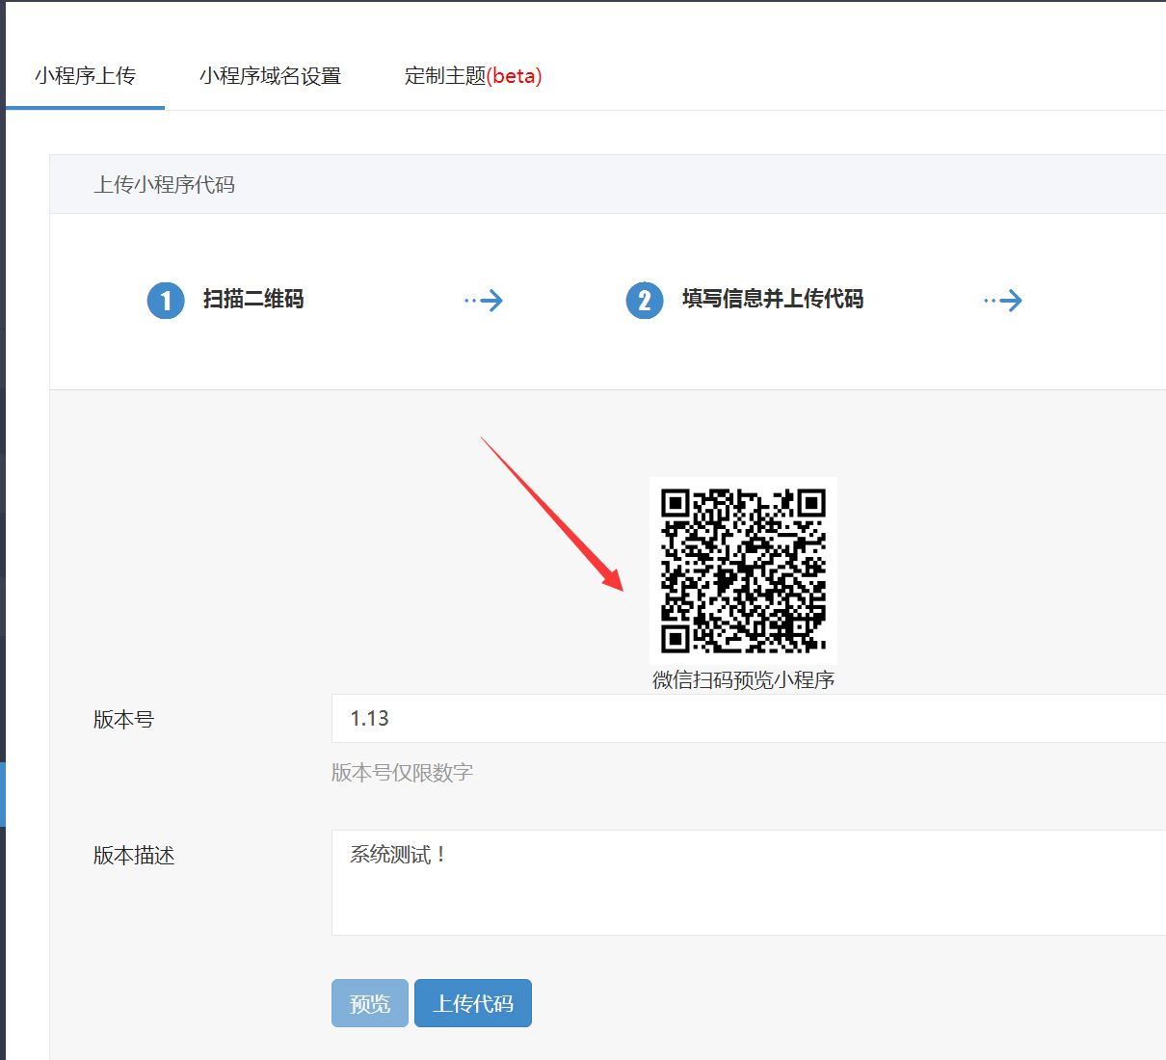Click the 版本号 field label

click(x=123, y=720)
